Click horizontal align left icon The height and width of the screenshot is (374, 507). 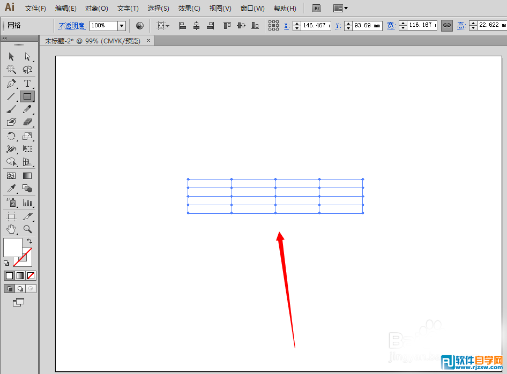(182, 26)
